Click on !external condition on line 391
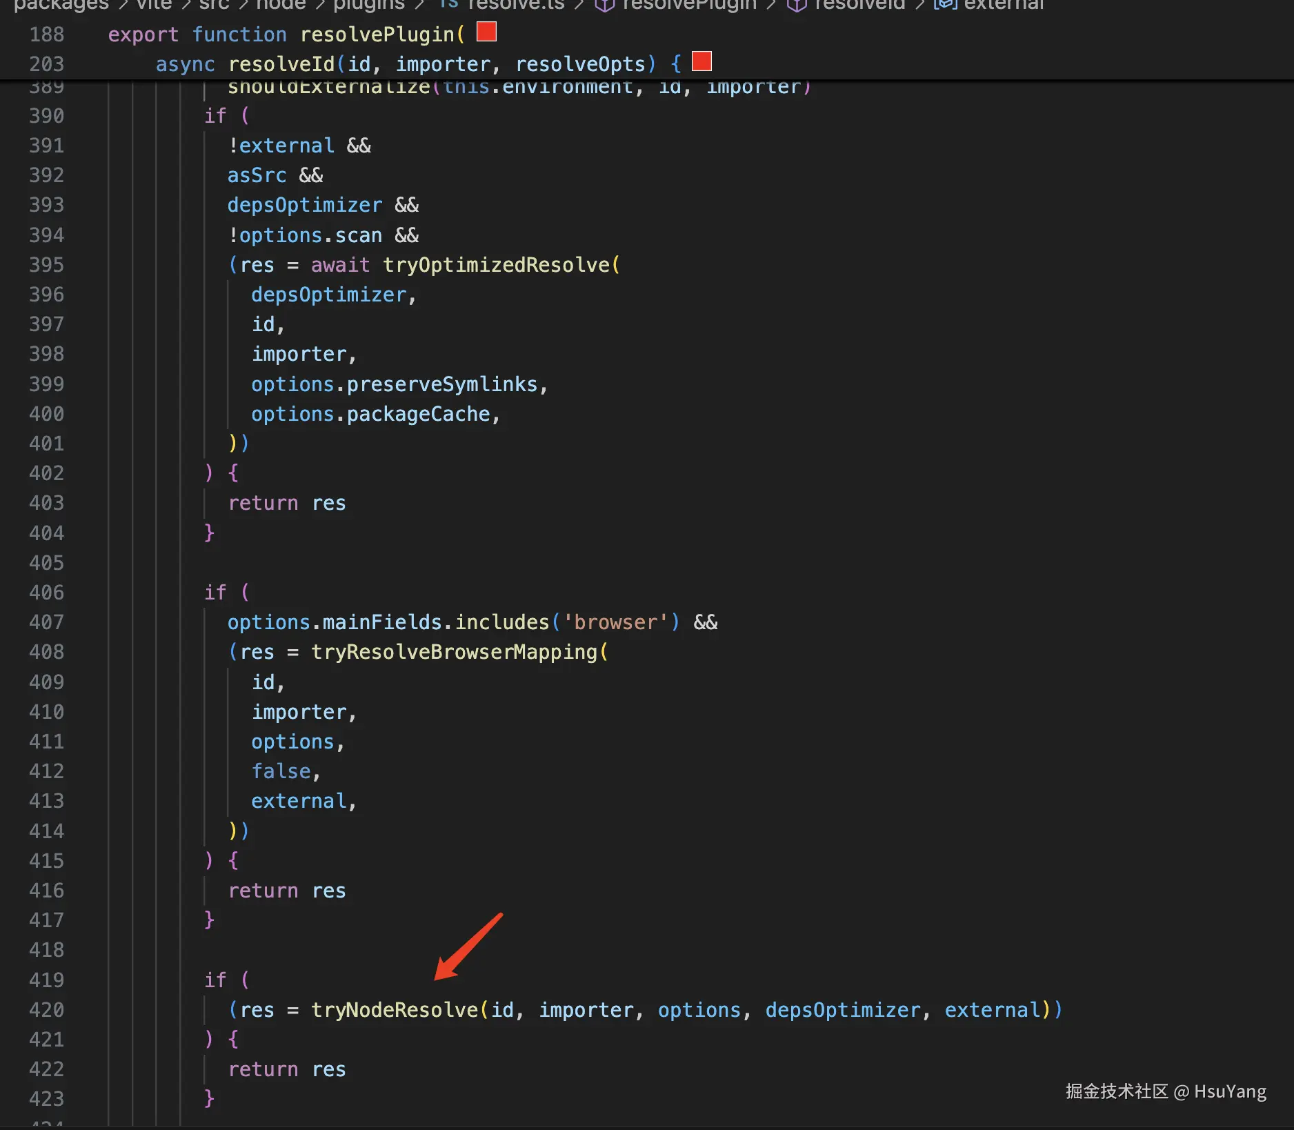Screen dimensions: 1294x1130 281,146
